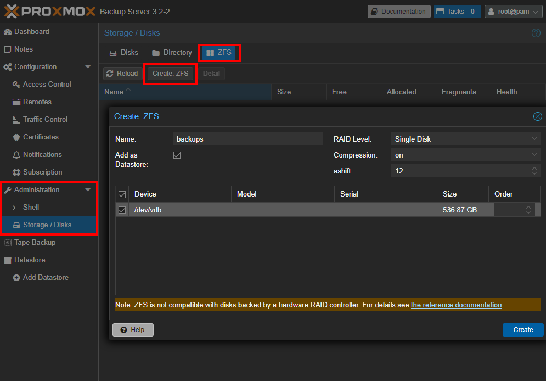
Task: Toggle the Add as Datastore checkbox
Action: click(x=177, y=155)
